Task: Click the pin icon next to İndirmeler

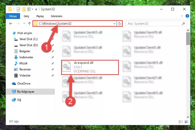Action: tap(53, 57)
